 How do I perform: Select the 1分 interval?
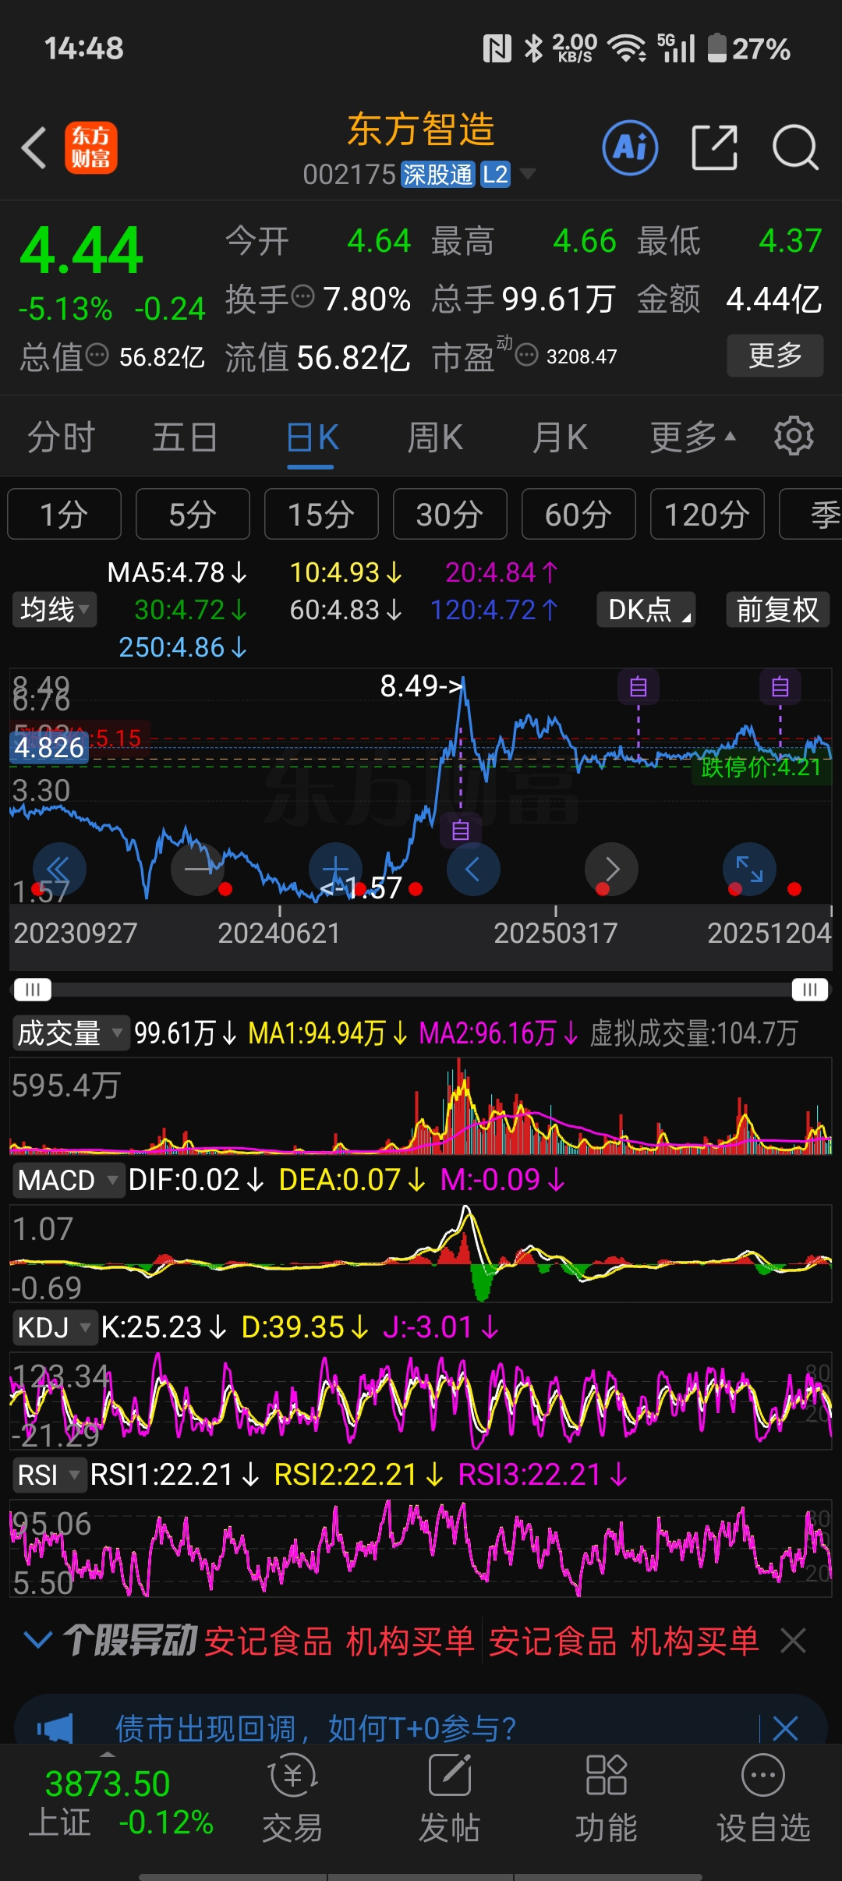[x=64, y=514]
